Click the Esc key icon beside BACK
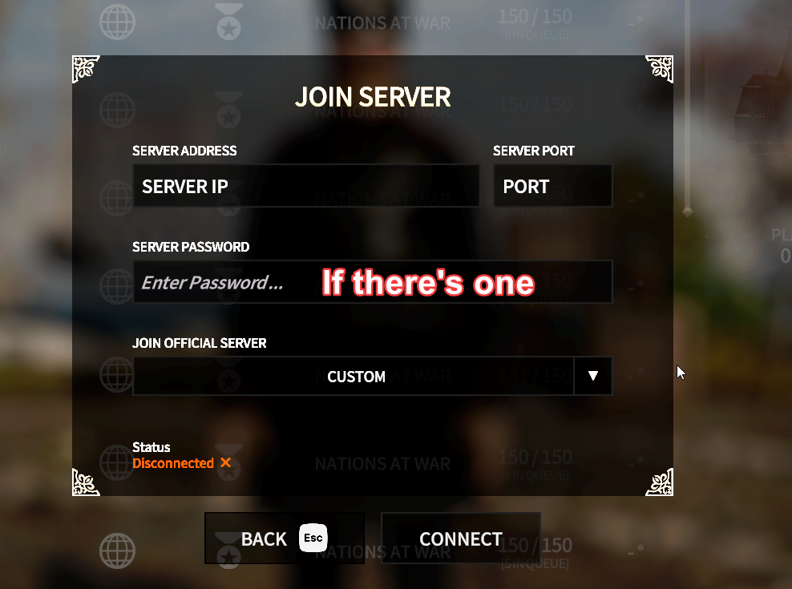Image resolution: width=792 pixels, height=589 pixels. [313, 538]
